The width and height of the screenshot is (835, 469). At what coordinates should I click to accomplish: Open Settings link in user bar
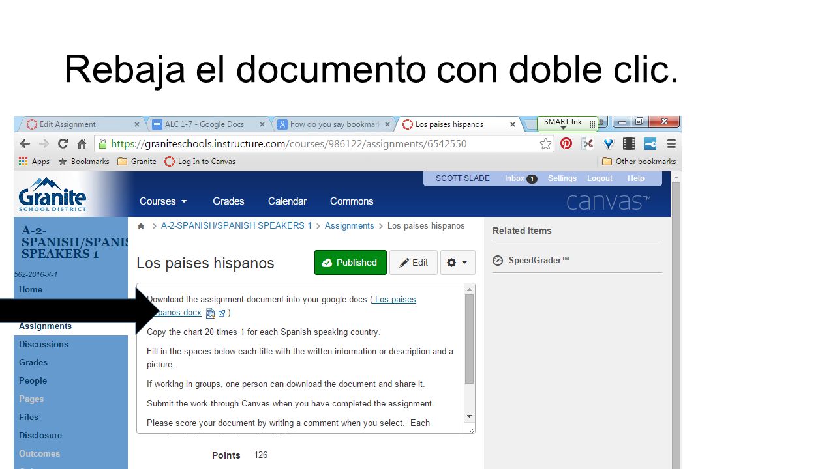(562, 178)
